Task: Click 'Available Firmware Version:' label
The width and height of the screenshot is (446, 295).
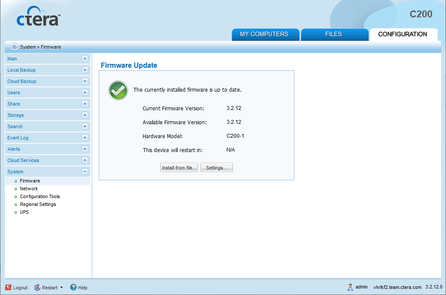Action: click(175, 123)
